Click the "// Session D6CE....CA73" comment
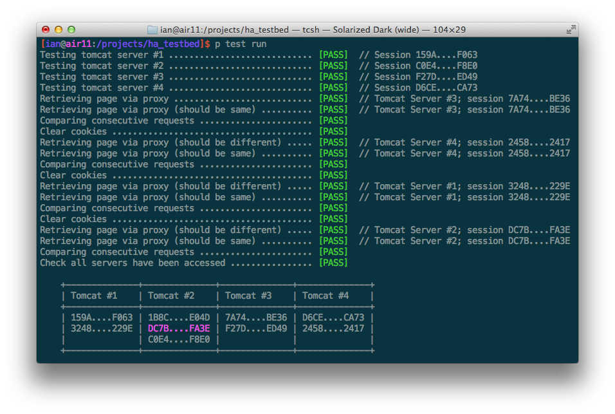 (x=418, y=88)
